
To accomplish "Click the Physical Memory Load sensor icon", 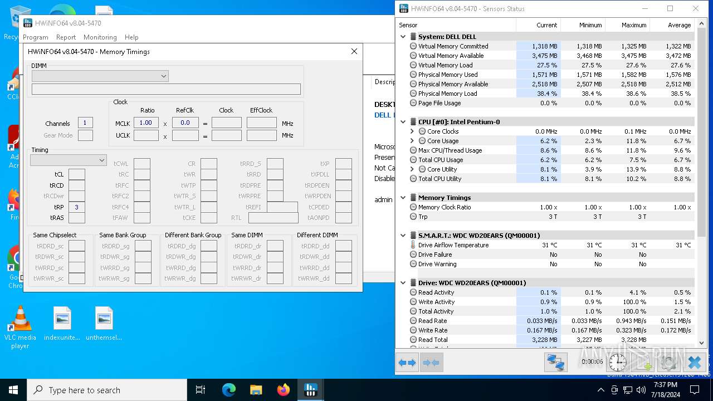I will point(413,94).
